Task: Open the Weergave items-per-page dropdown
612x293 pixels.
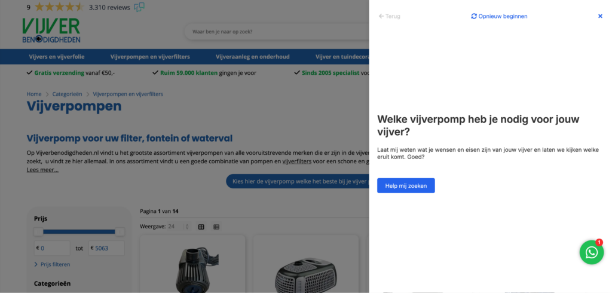Action: point(178,227)
